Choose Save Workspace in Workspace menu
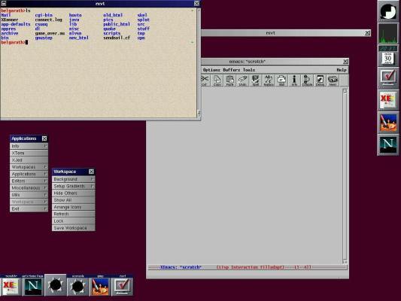Image resolution: width=401 pixels, height=301 pixels. 74,228
